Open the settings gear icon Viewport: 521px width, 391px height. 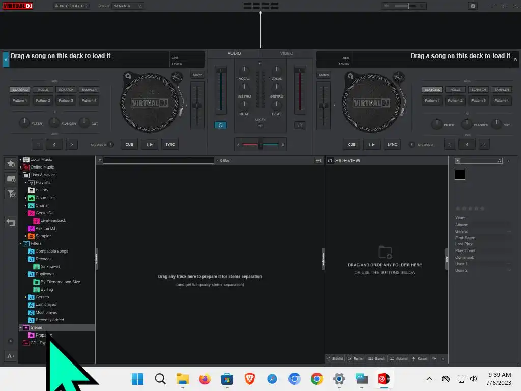tap(473, 6)
